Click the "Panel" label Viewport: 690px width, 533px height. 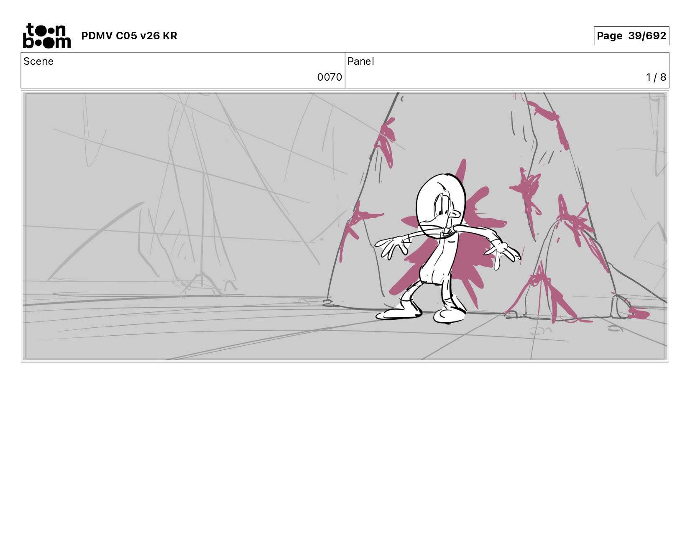click(x=360, y=61)
